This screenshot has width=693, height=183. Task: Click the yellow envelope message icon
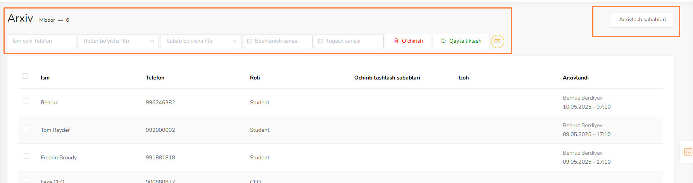click(x=497, y=41)
